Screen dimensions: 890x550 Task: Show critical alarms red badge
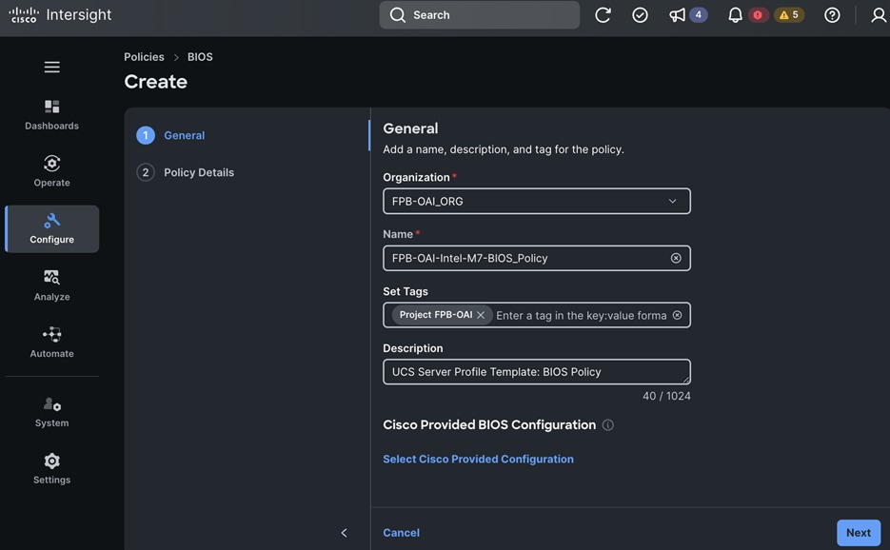coord(758,15)
